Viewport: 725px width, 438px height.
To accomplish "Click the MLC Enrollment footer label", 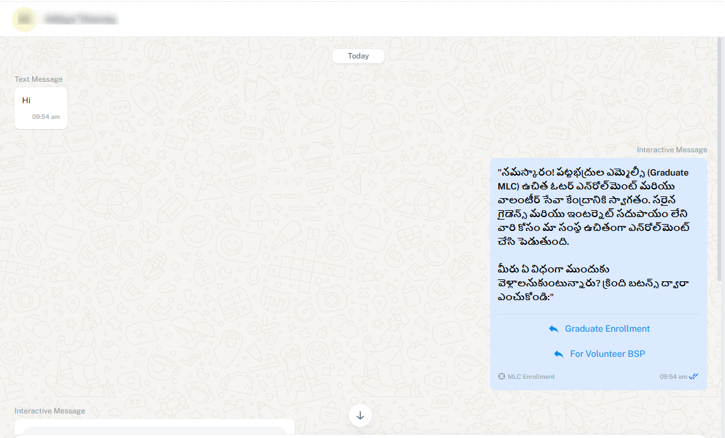I will pos(531,376).
